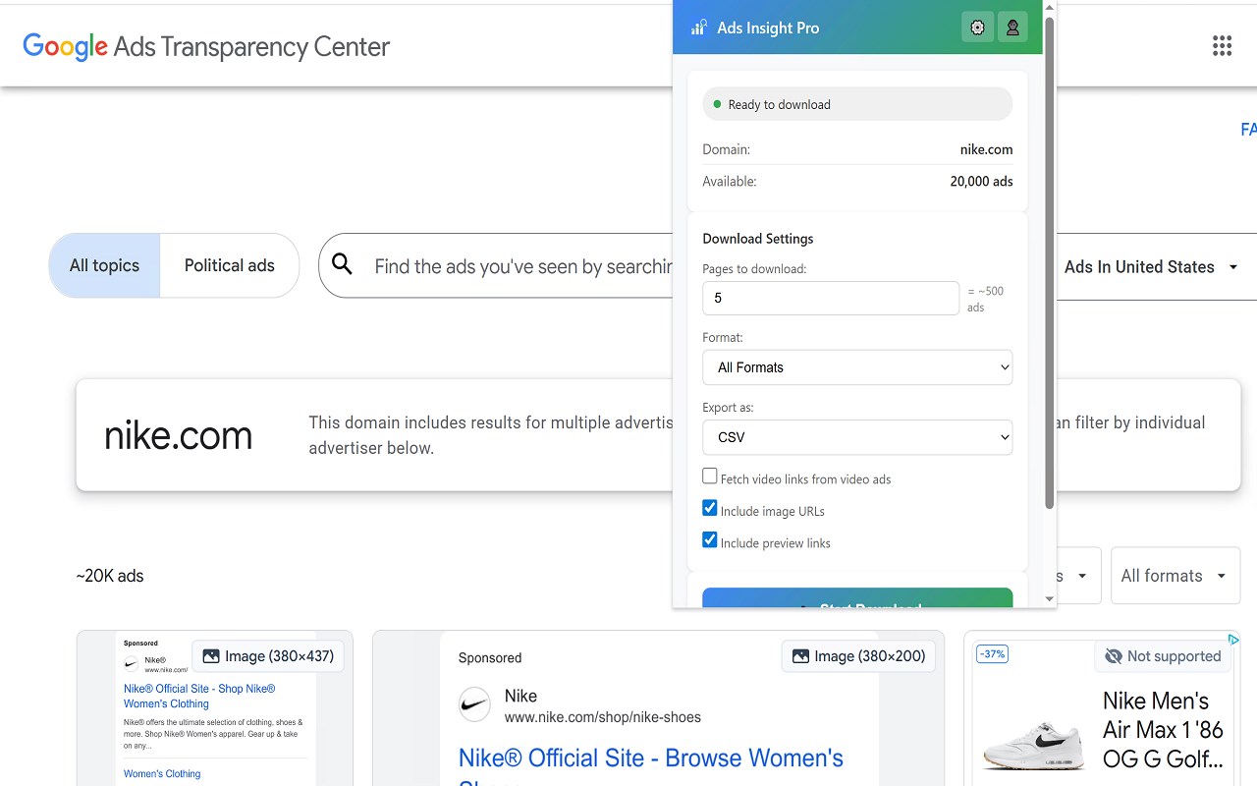Screen dimensions: 1257x786
Task: Open the Google Ads Transparency Center home link
Action: click(206, 46)
